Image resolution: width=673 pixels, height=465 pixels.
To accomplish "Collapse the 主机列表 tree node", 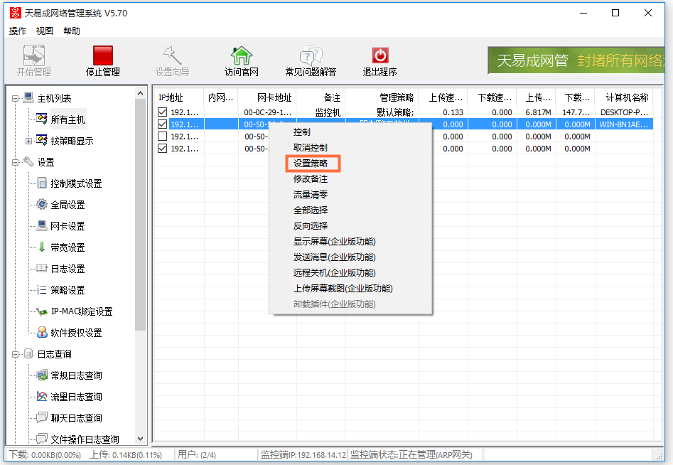I will (x=15, y=98).
